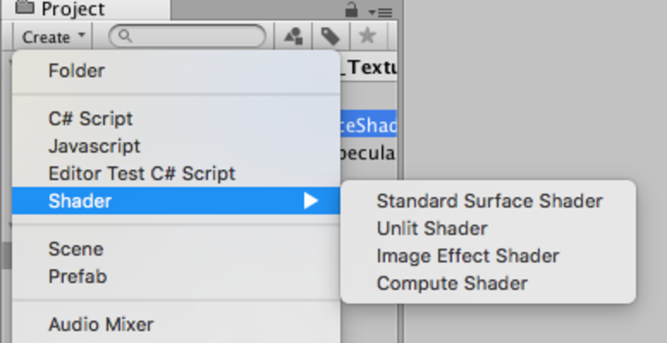Click the magnifier icon in search field

(125, 36)
